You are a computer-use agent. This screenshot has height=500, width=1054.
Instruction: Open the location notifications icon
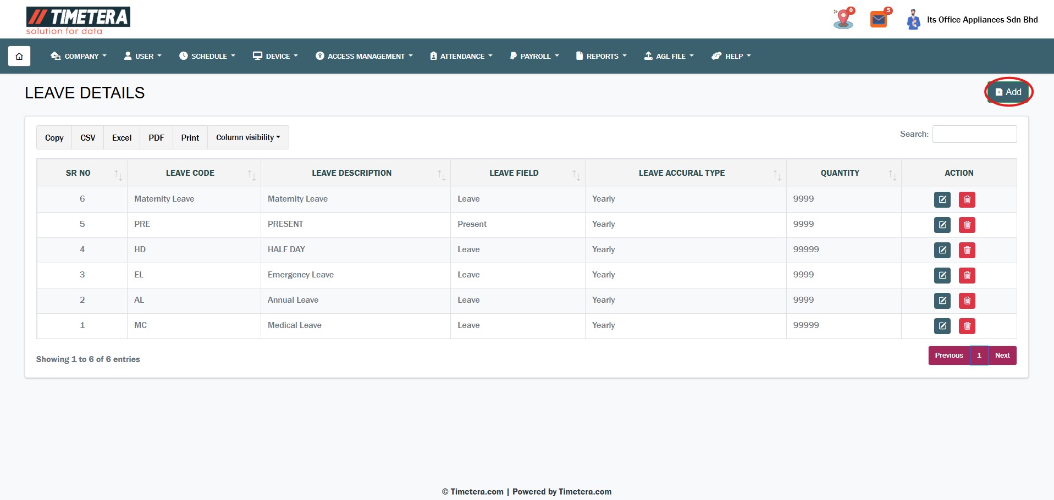point(843,20)
